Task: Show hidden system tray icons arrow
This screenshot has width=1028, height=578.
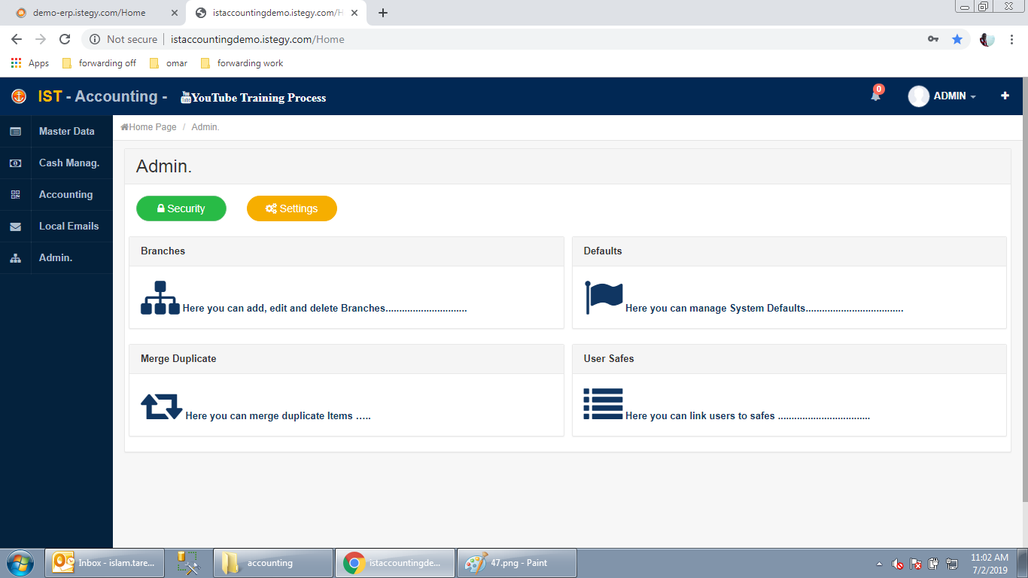Action: [880, 564]
